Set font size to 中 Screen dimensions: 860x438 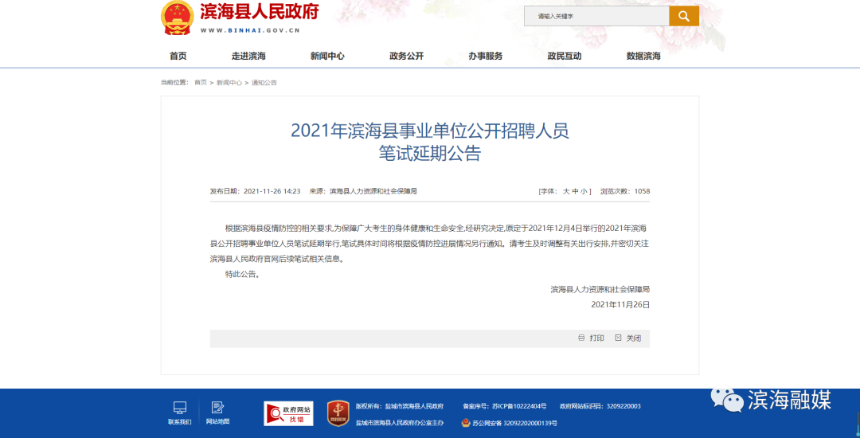pos(576,191)
